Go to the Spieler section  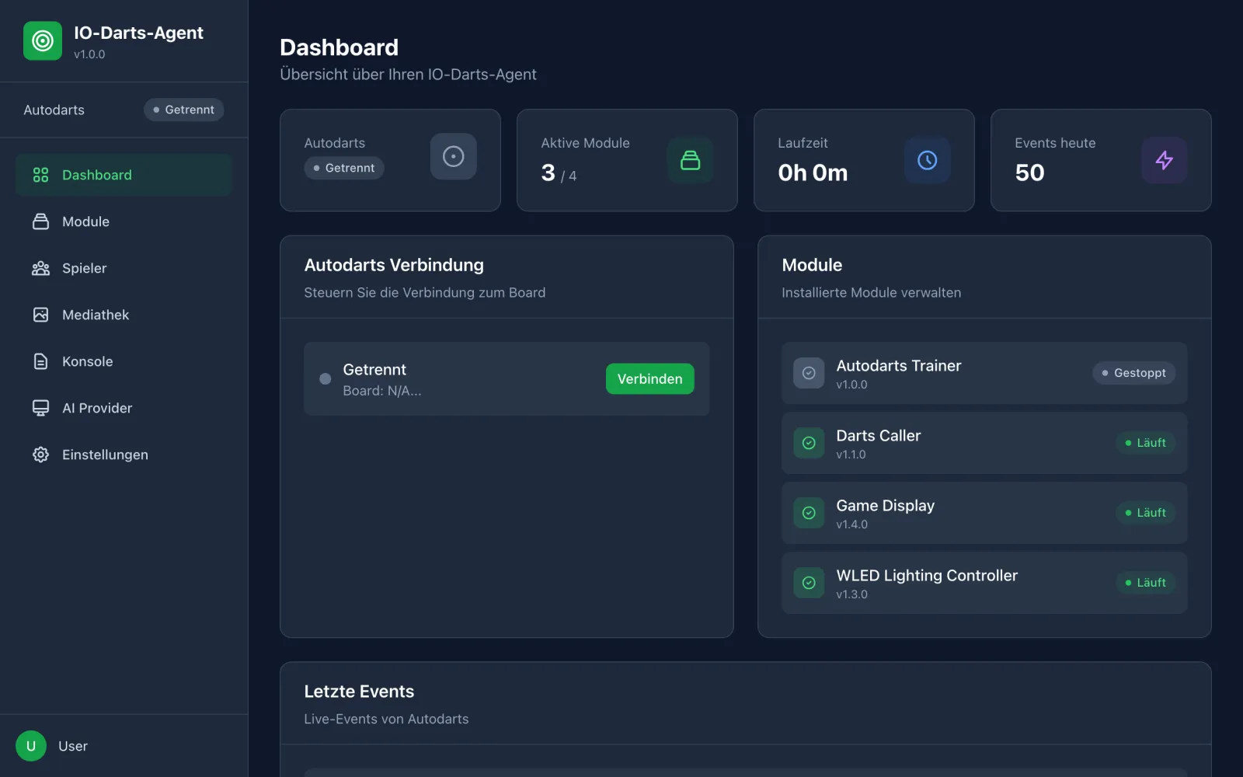coord(124,268)
